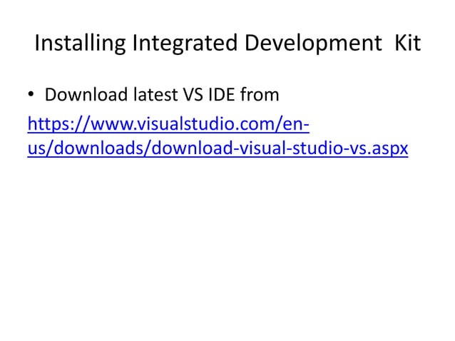
Task: Click the abbreviation IDE in the bullet
Action: tap(222, 95)
